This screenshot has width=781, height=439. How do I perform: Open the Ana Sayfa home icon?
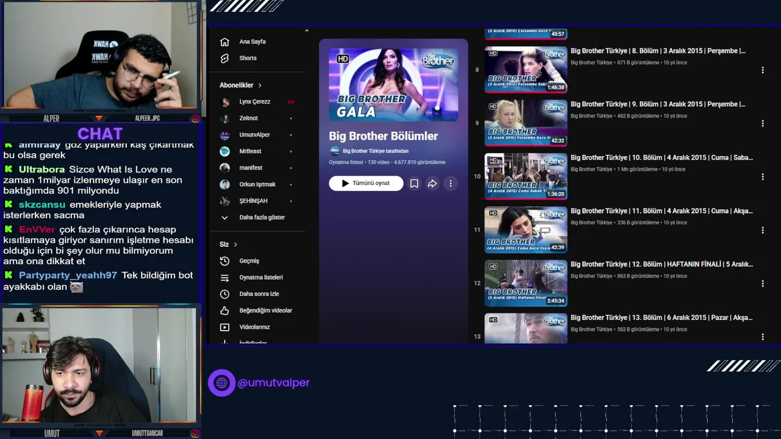tap(225, 42)
